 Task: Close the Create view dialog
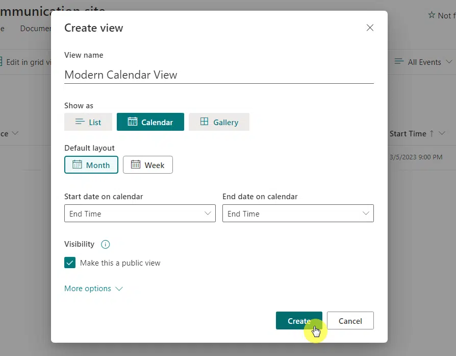[x=370, y=28]
